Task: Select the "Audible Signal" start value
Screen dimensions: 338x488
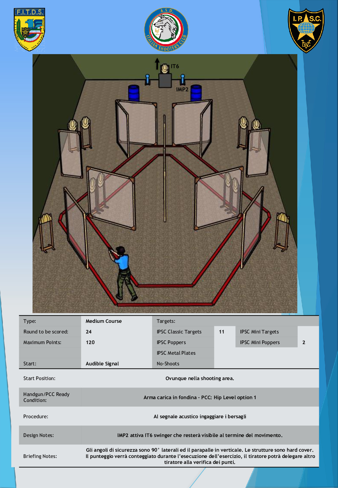Action: coord(102,364)
